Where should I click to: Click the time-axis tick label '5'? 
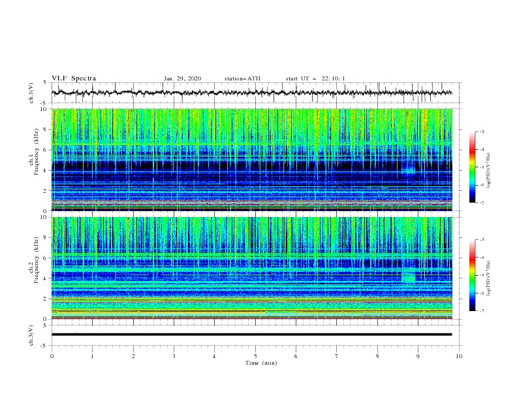(x=255, y=356)
